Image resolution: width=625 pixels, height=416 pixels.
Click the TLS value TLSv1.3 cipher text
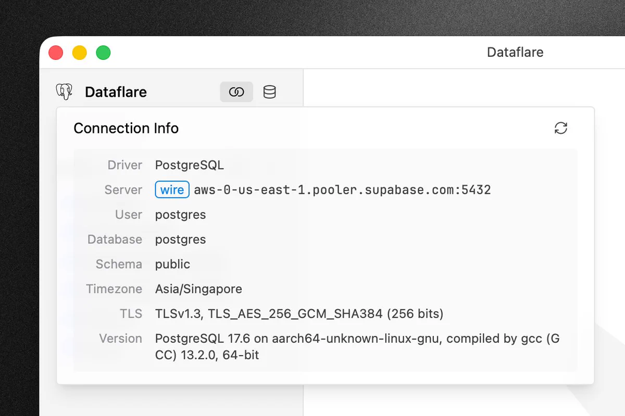[x=299, y=314]
